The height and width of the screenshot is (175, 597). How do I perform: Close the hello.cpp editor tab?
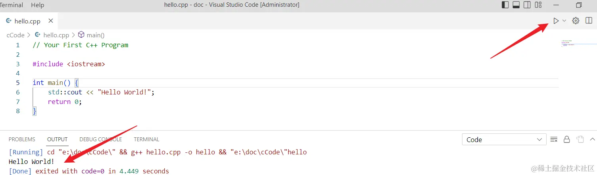coord(50,21)
